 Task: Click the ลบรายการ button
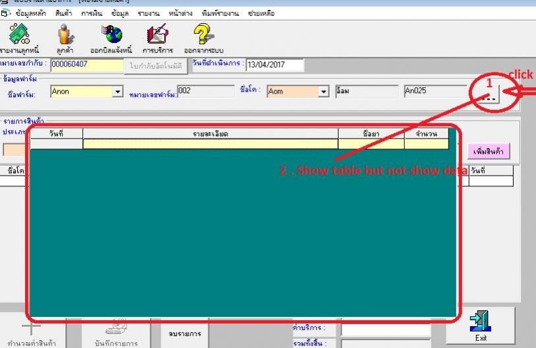185,333
